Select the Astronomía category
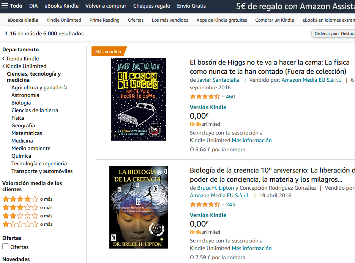The image size is (355, 263). pyautogui.click(x=25, y=95)
